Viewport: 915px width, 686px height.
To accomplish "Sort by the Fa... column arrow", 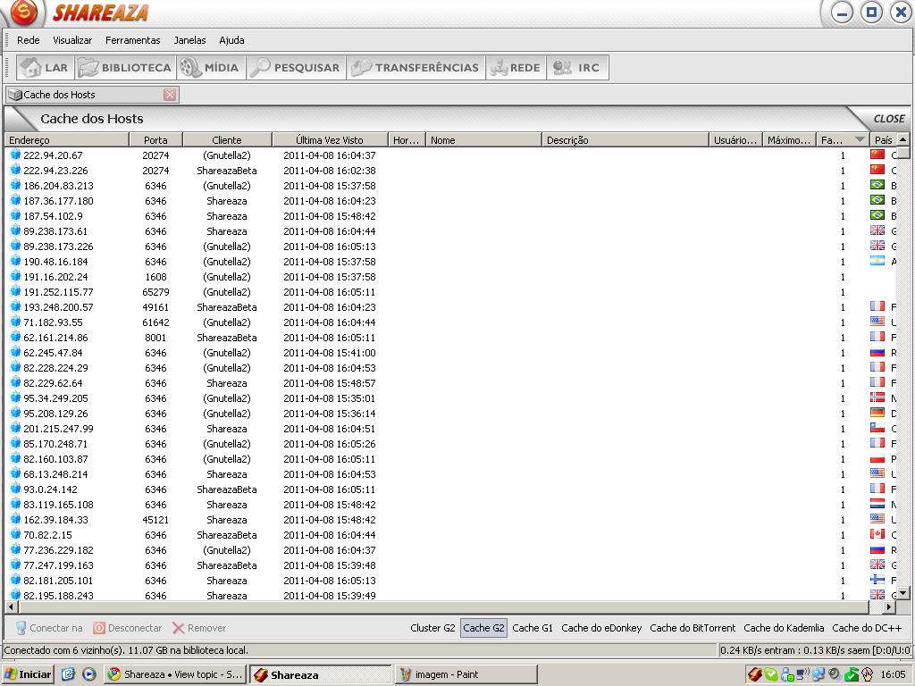I will click(x=859, y=140).
